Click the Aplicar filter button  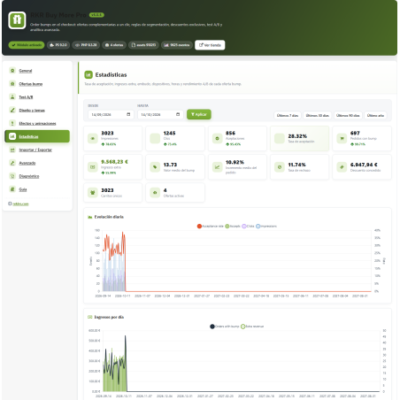click(x=199, y=114)
